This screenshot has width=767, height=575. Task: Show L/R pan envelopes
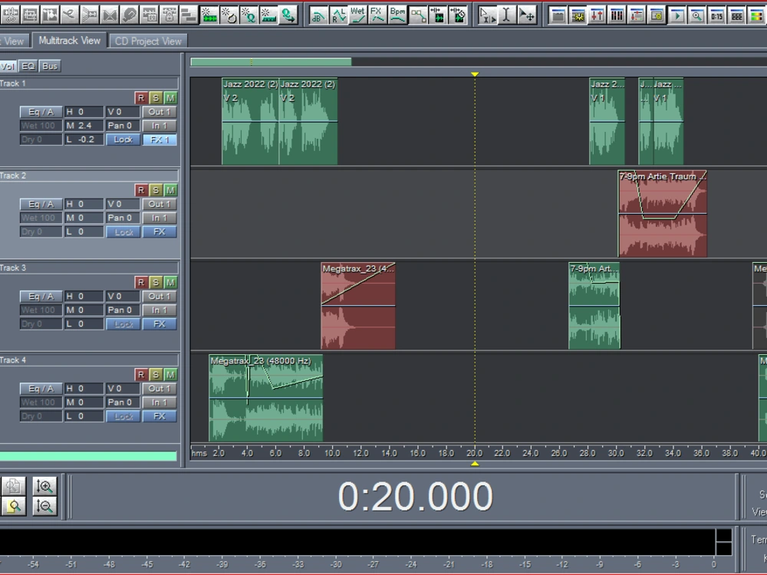(x=338, y=15)
